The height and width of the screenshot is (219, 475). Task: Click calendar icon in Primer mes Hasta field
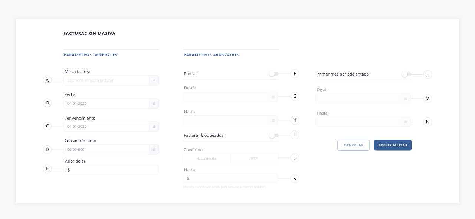(x=406, y=122)
